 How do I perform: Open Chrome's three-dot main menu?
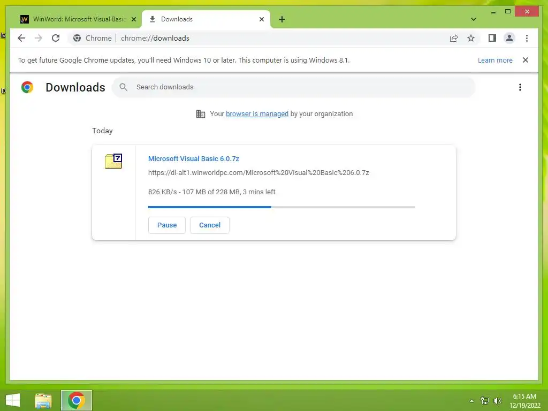[x=527, y=38]
